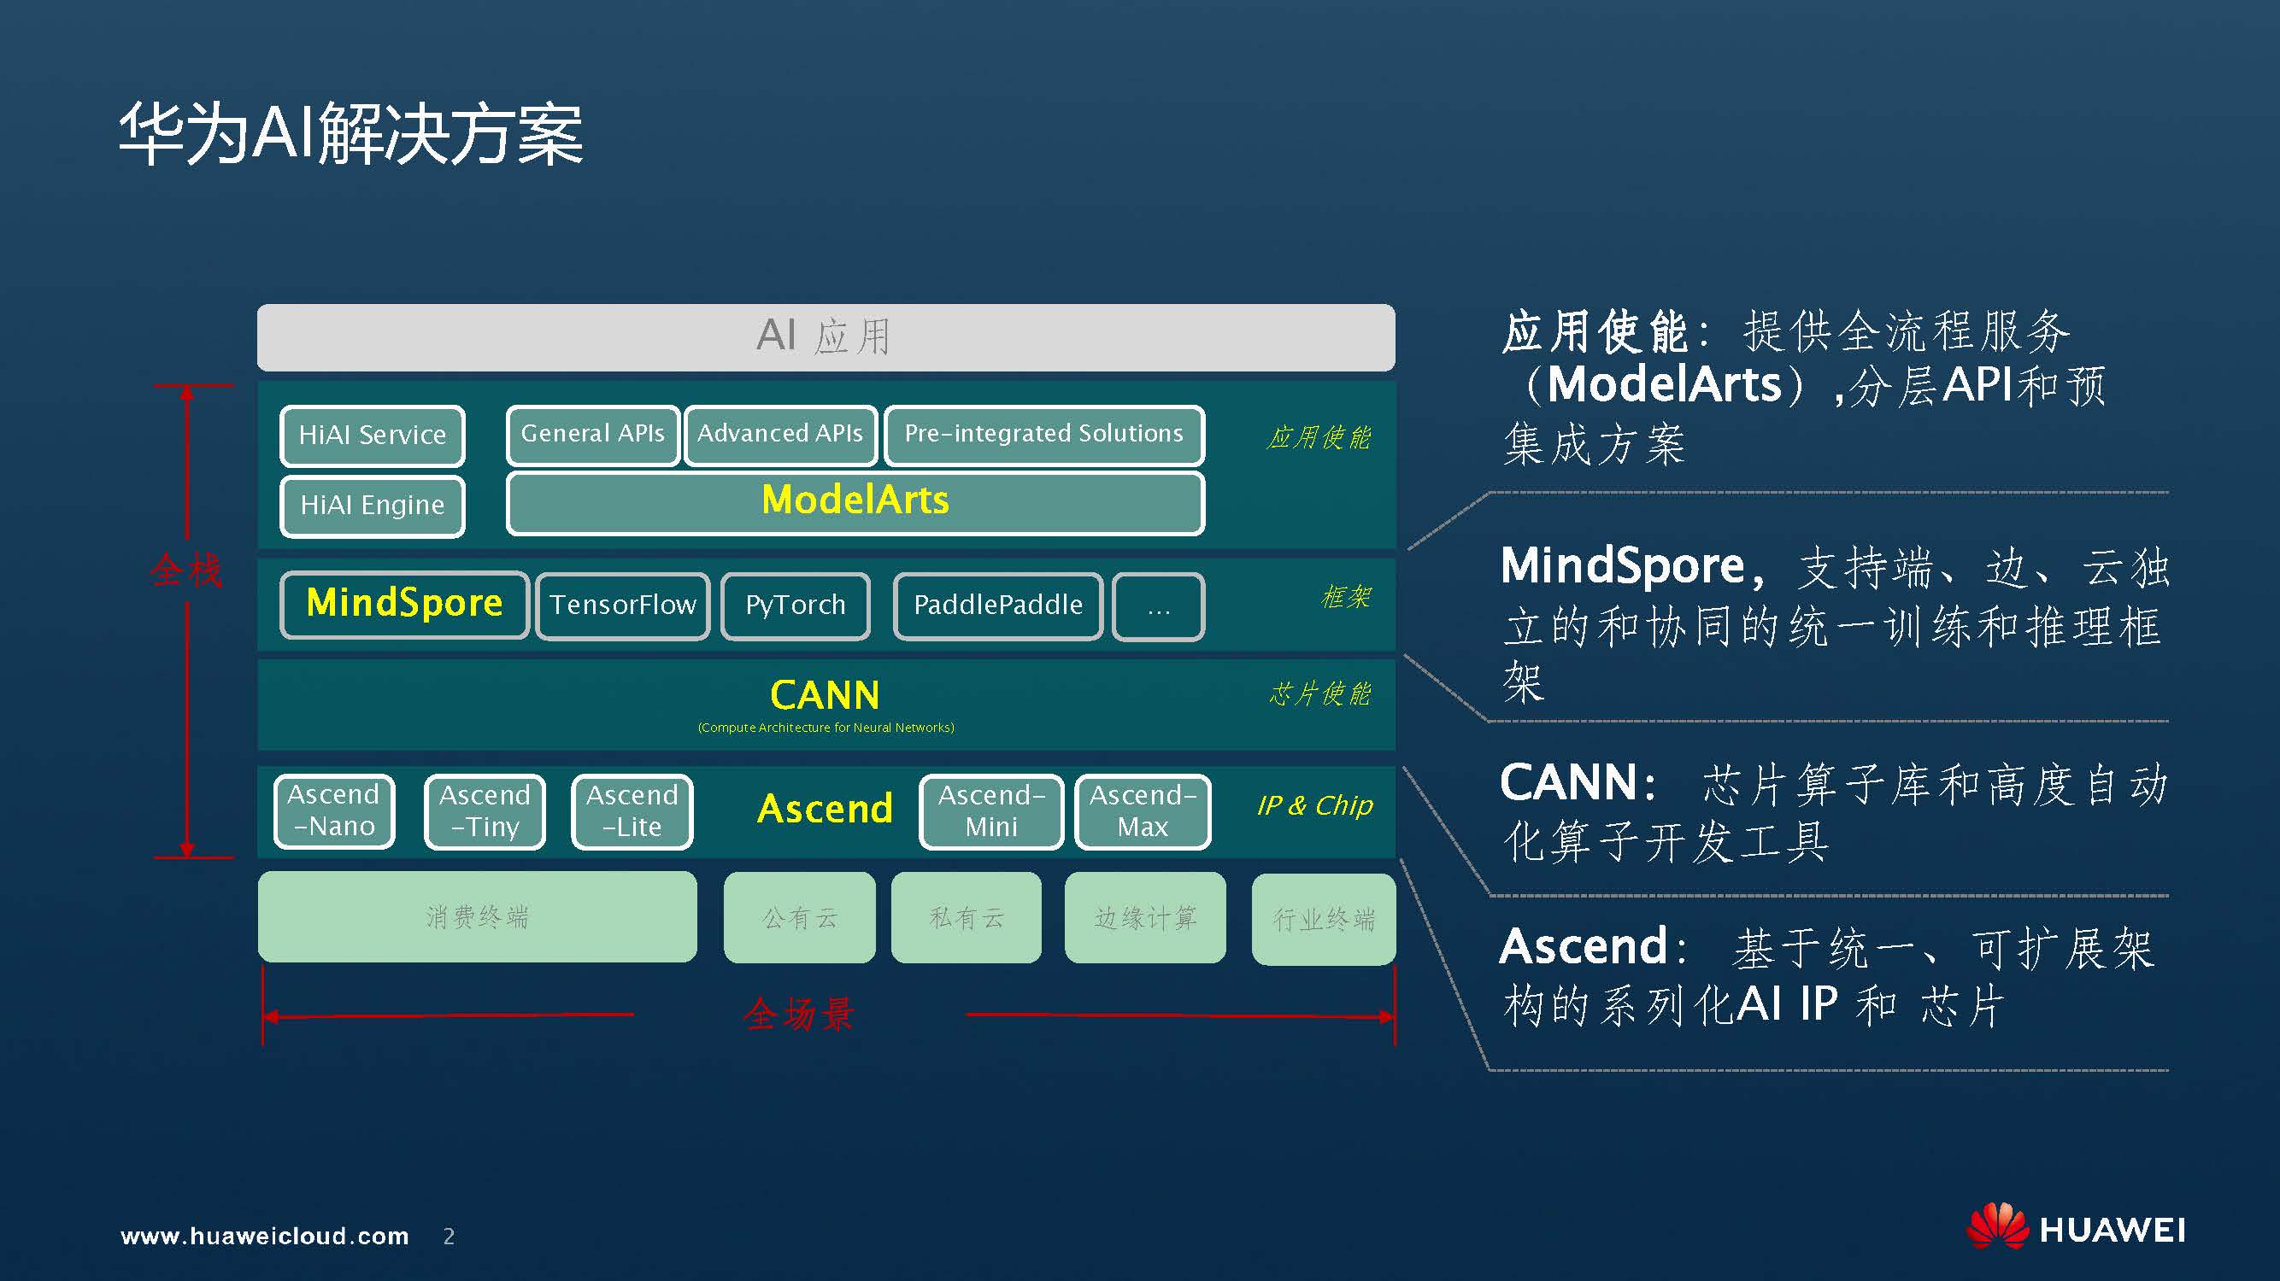
Task: Select the PyTorch framework block
Action: [x=796, y=606]
